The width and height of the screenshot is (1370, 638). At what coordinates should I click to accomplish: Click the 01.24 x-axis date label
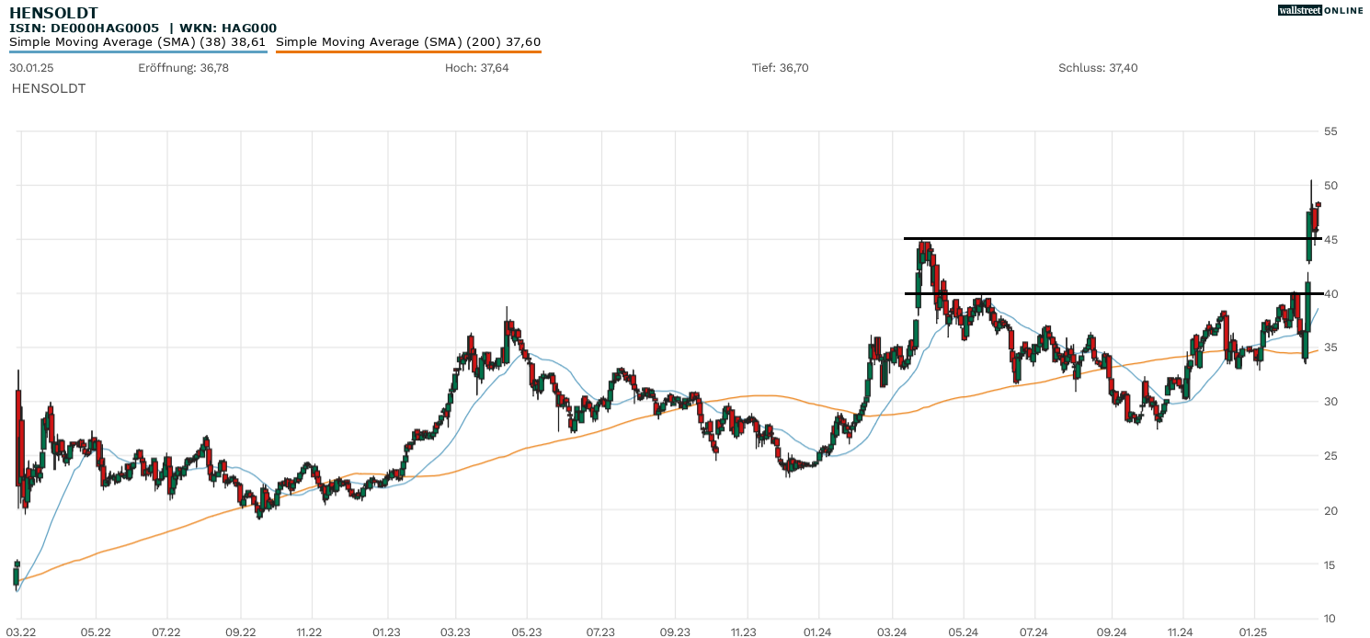coord(816,632)
